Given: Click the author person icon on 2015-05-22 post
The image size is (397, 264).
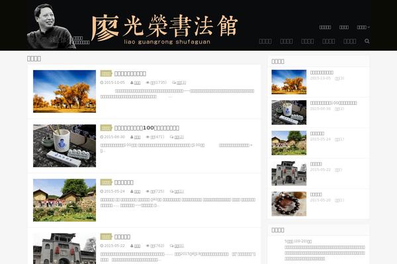Looking at the screenshot, I should [132, 246].
